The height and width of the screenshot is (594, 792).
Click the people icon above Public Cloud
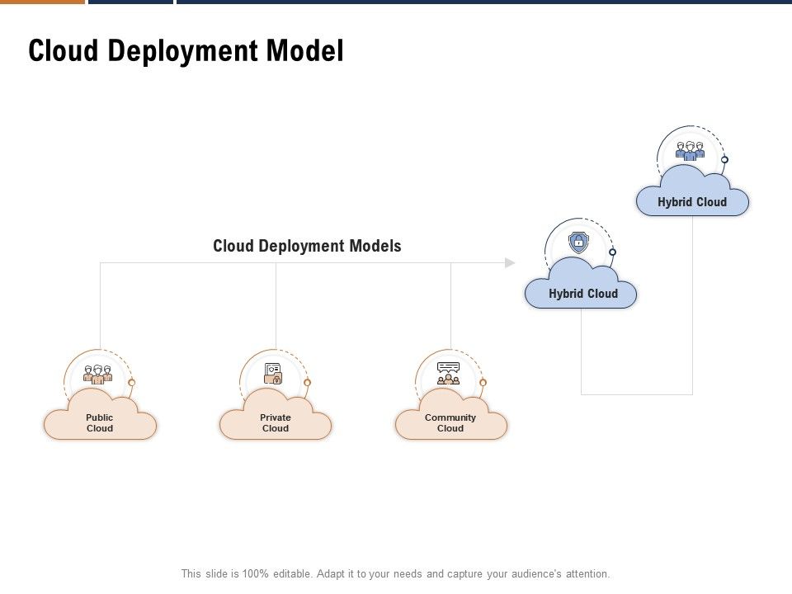[x=98, y=375]
